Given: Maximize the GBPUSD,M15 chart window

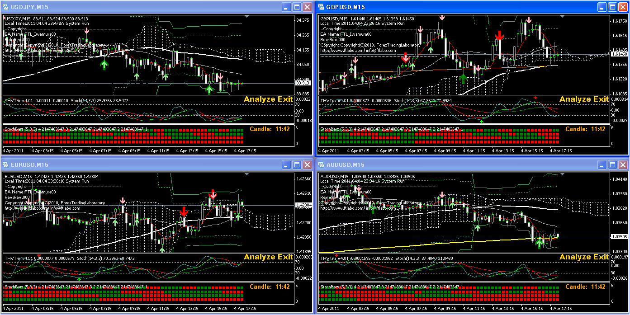Looking at the screenshot, I should pyautogui.click(x=613, y=7).
